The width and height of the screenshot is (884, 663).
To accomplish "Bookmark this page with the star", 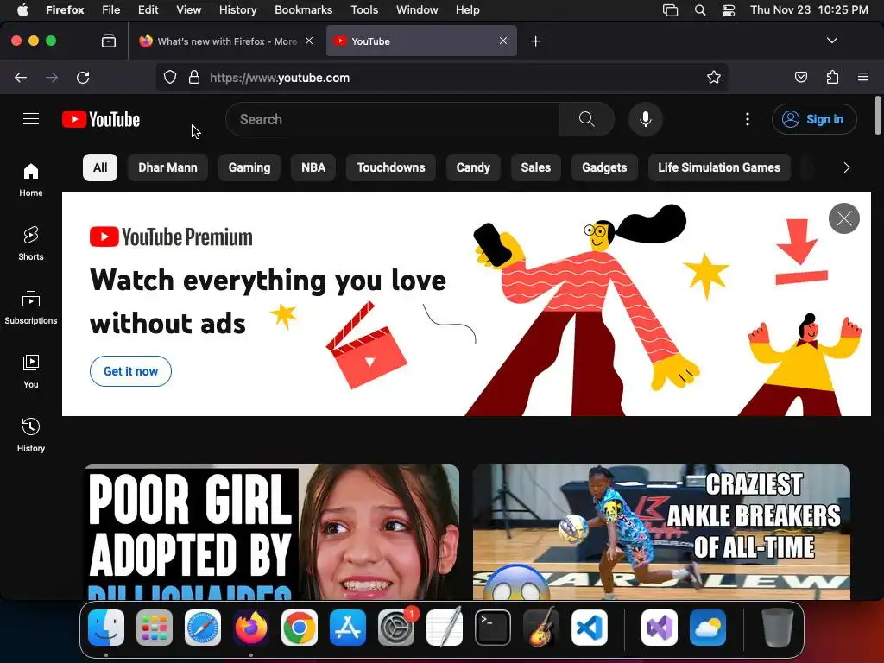I will coord(714,77).
